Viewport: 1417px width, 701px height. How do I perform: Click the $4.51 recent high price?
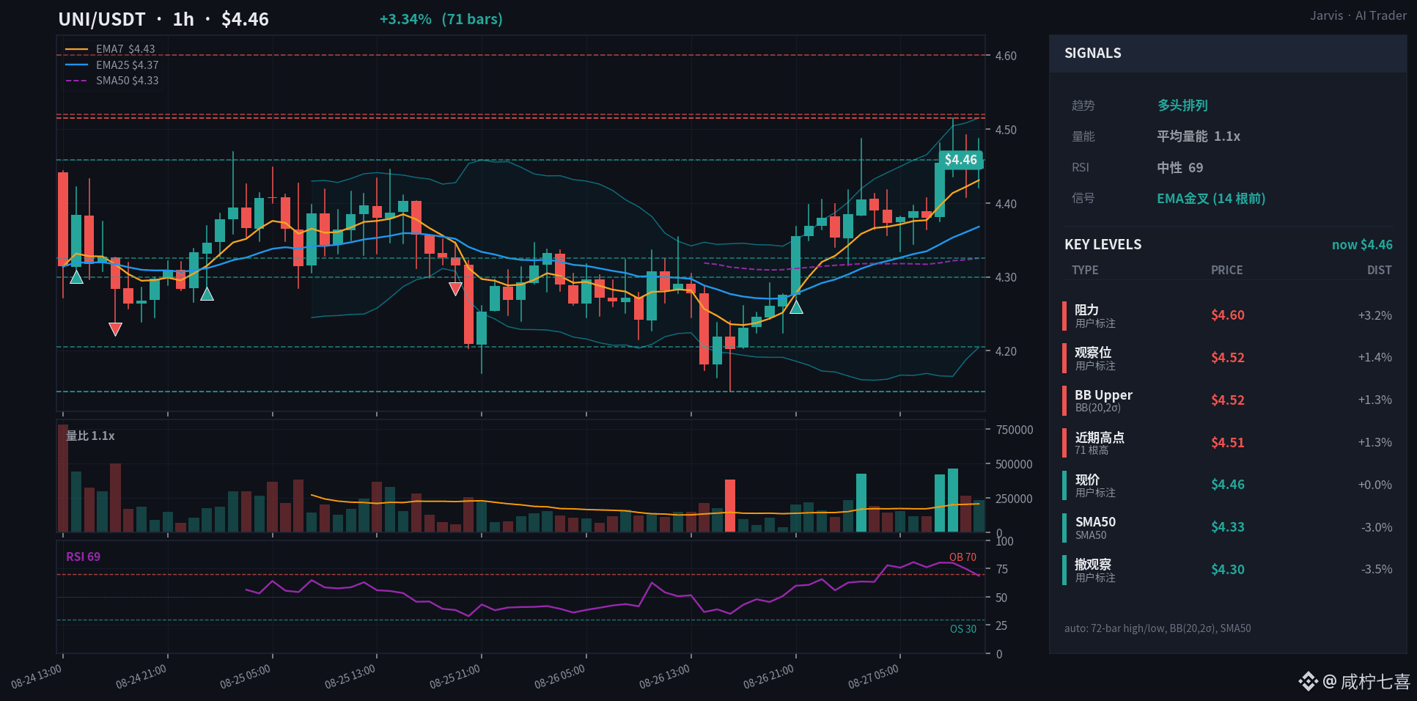1228,443
